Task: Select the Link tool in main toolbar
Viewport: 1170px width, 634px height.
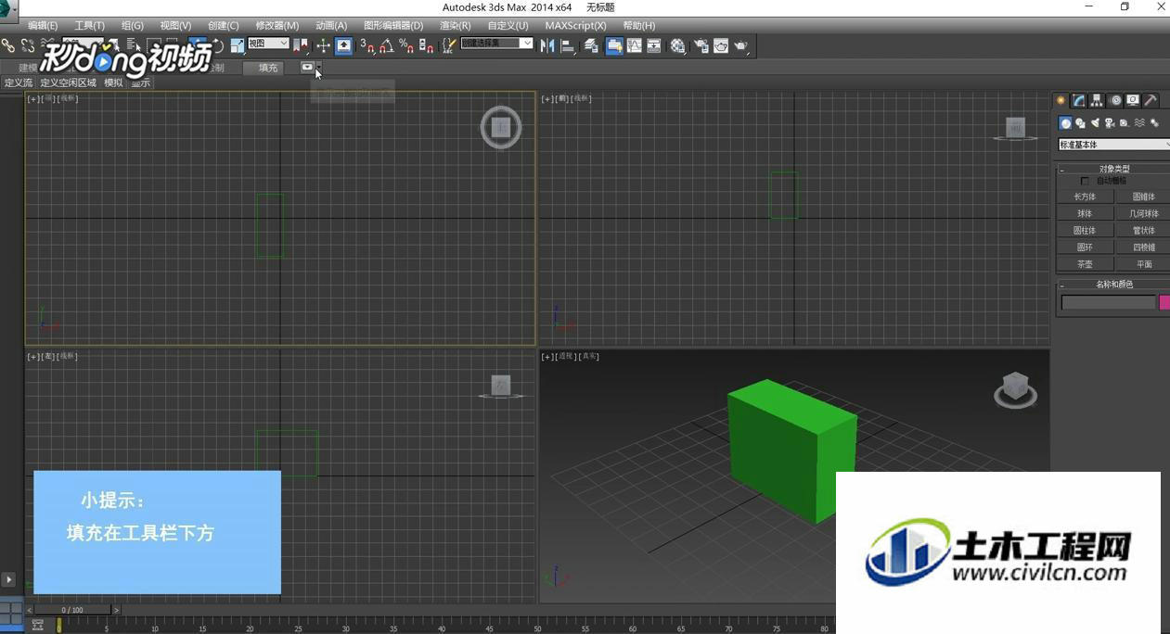Action: click(8, 45)
